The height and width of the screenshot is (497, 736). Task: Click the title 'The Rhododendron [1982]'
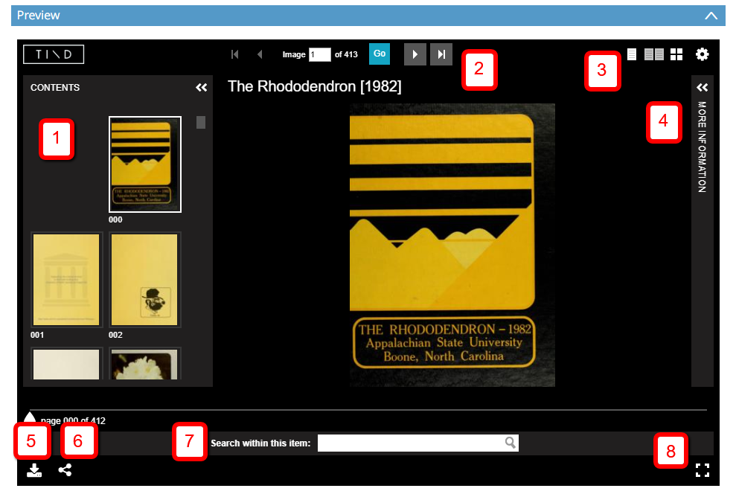(x=315, y=86)
